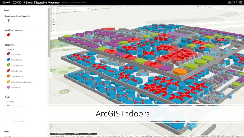This screenshot has height=137, width=244.
Task: Click the 6ft Buffers layer label
Action: click(10, 45)
